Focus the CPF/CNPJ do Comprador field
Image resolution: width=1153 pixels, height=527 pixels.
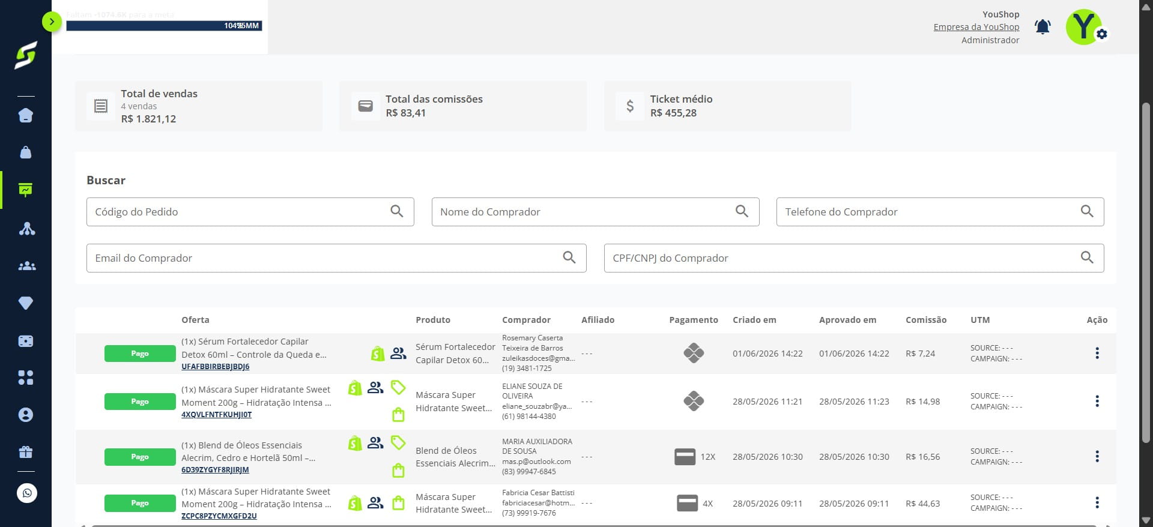click(x=854, y=258)
